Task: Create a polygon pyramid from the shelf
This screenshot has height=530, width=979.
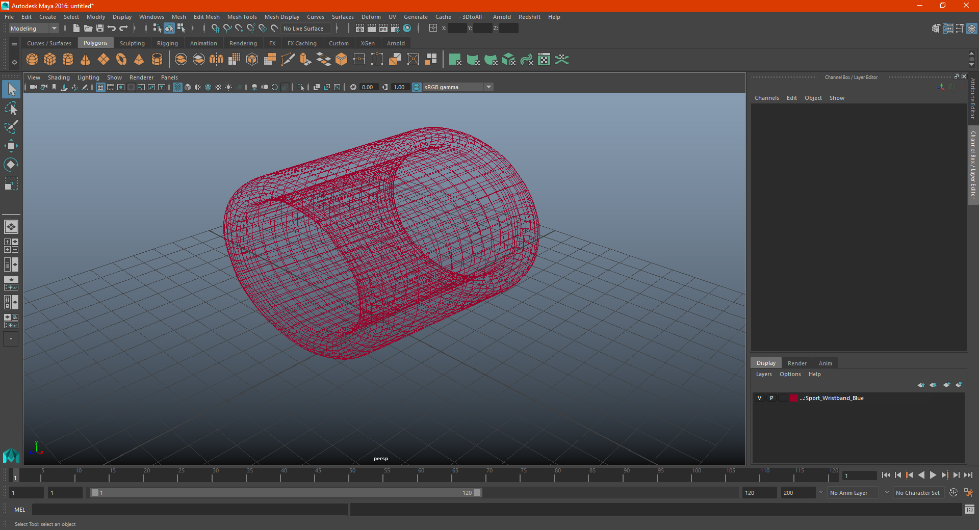Action: tap(139, 60)
